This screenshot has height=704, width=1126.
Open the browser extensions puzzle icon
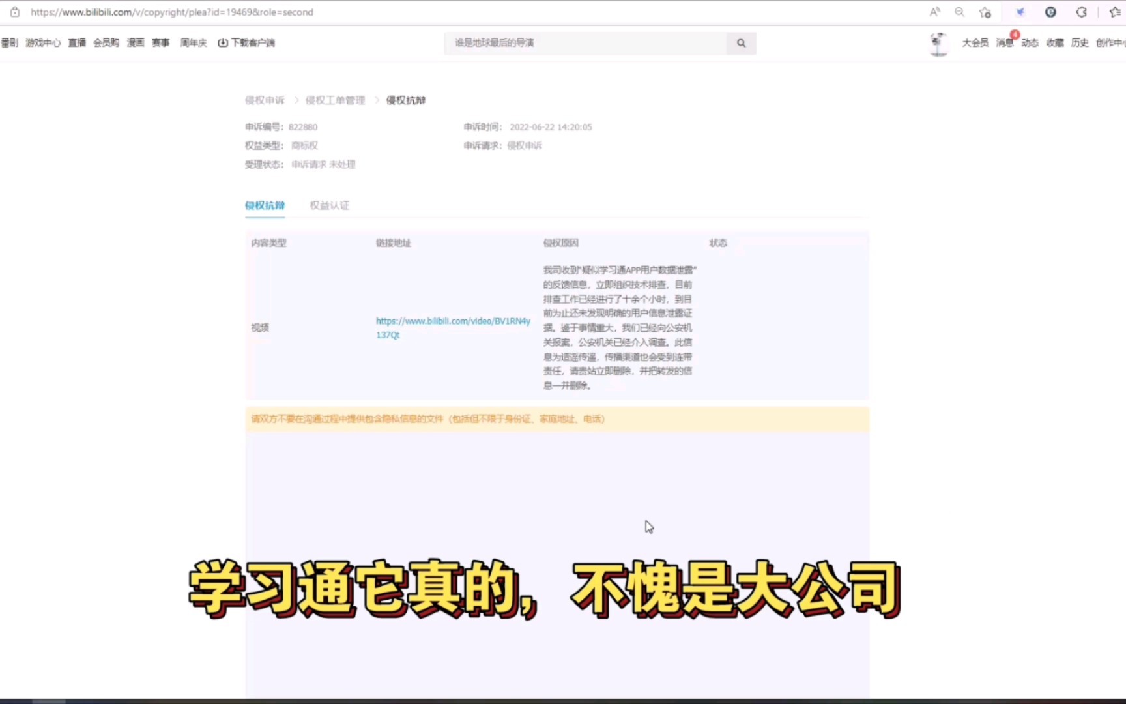coord(1081,12)
